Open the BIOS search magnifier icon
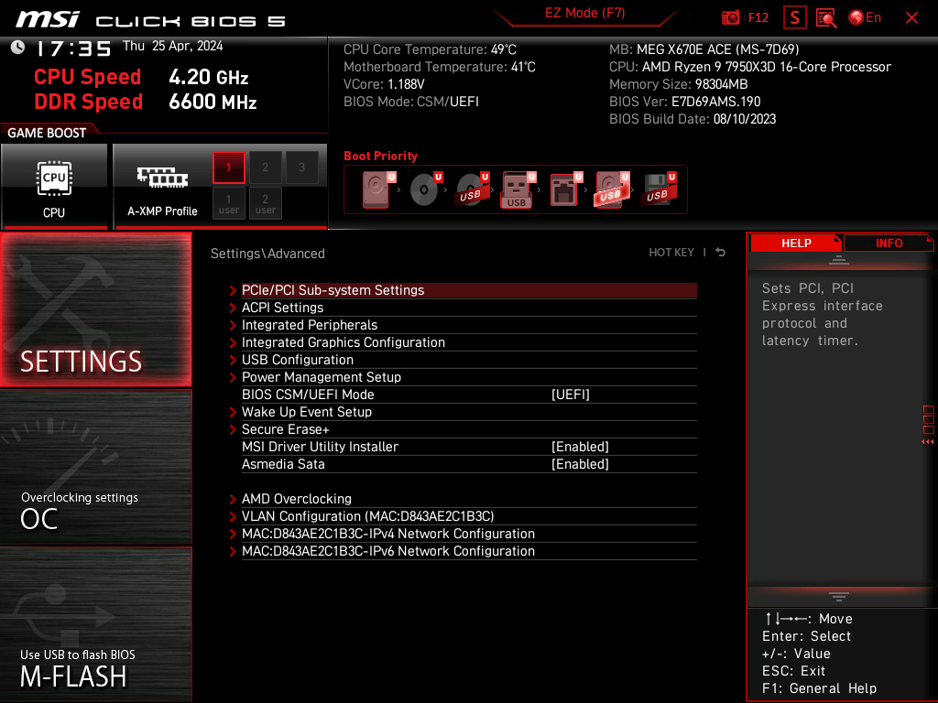The width and height of the screenshot is (938, 703). 826,18
